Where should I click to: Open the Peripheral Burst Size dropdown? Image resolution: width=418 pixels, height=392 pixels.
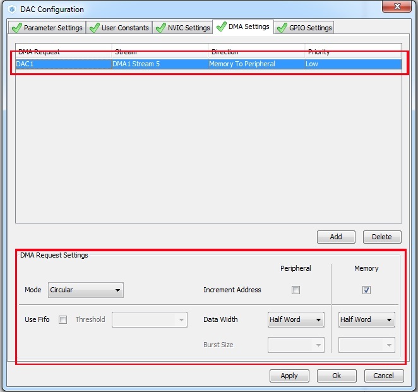tap(296, 345)
